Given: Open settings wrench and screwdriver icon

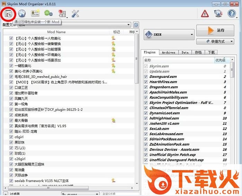Looking at the screenshot, I should (75, 14).
